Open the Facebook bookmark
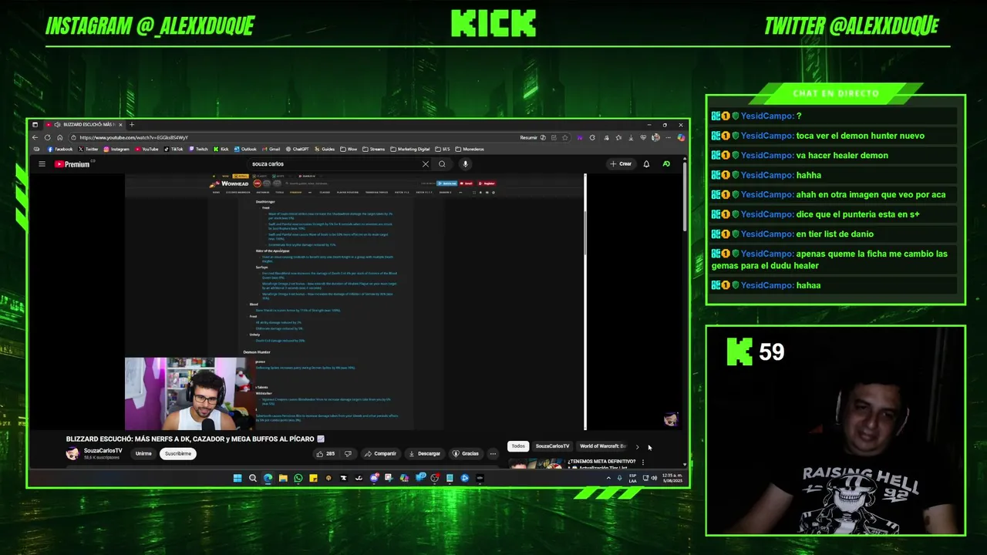987x555 pixels. tap(60, 149)
